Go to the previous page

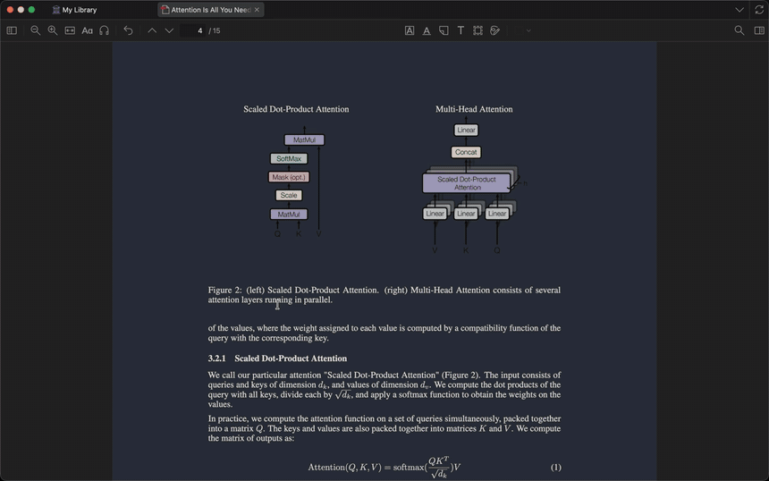152,30
